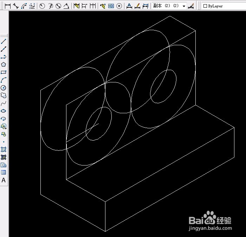Viewport: 246px width, 237px height.
Task: Select the Point tool
Action: pos(4,142)
